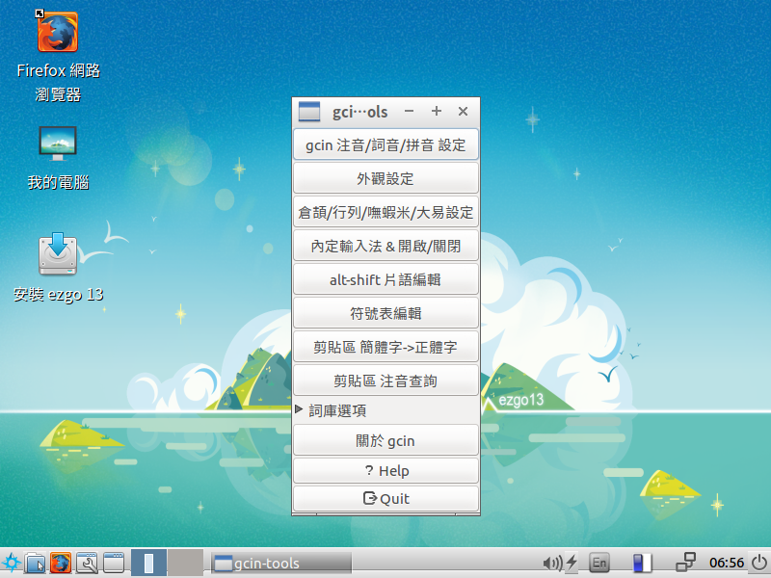Click the volume speaker icon in tray
This screenshot has height=578, width=771.
(552, 563)
